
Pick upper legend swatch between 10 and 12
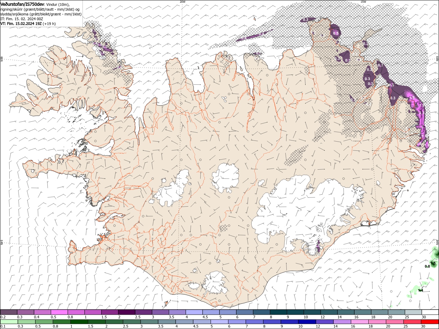point(312,312)
